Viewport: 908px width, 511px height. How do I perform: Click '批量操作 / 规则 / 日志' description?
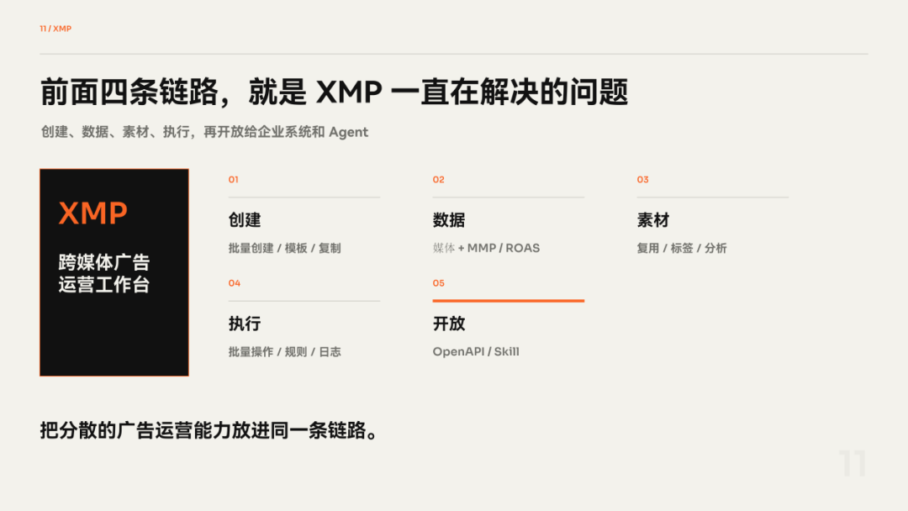pos(284,352)
